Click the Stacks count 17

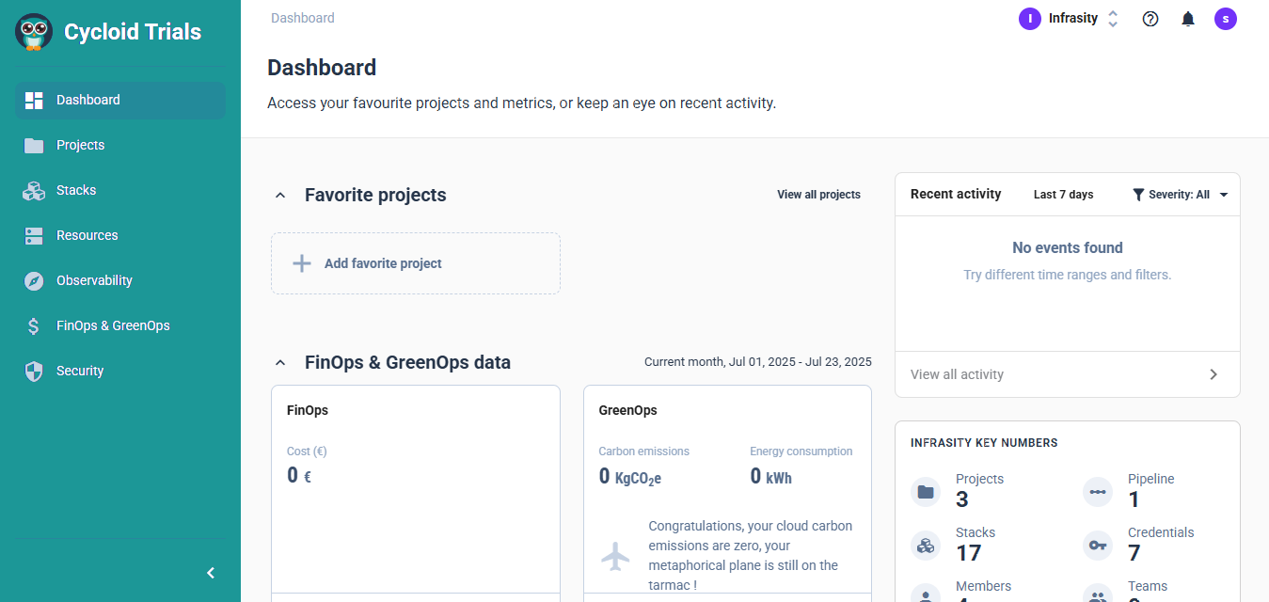(969, 553)
